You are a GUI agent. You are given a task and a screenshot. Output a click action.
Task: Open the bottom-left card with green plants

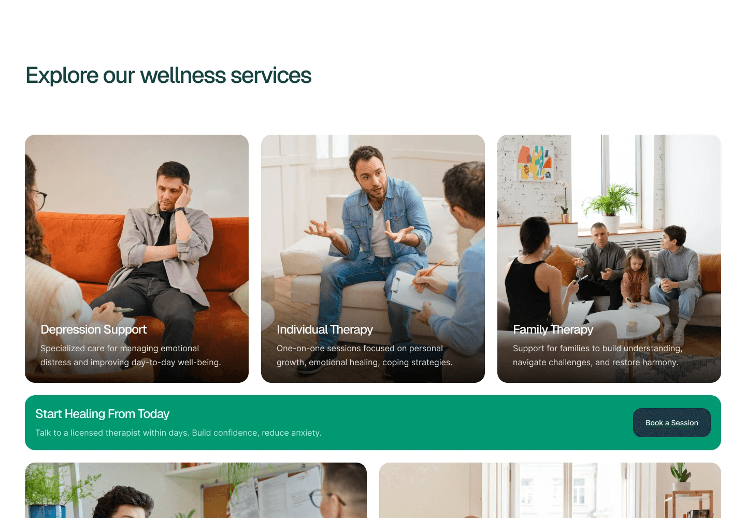click(x=196, y=490)
